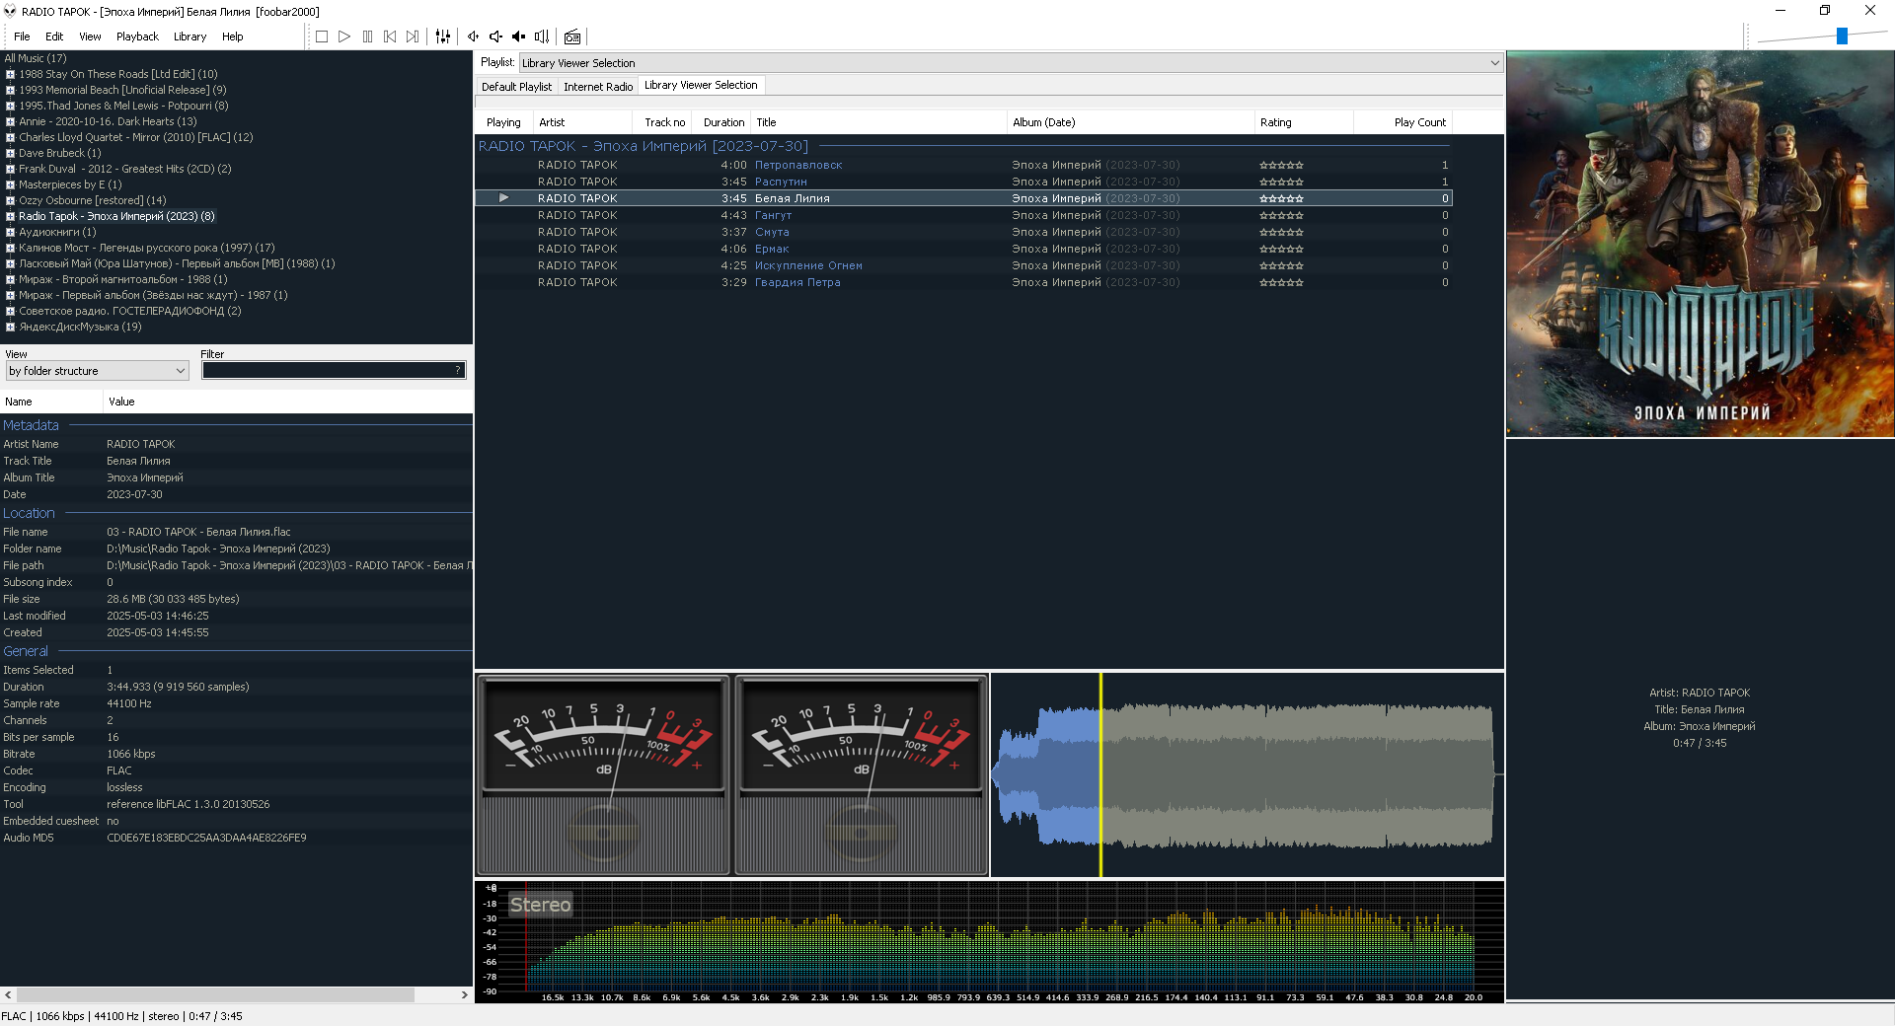Screen dimensions: 1895x1026
Task: Click the speaker with level slider icon
Action: point(542,37)
